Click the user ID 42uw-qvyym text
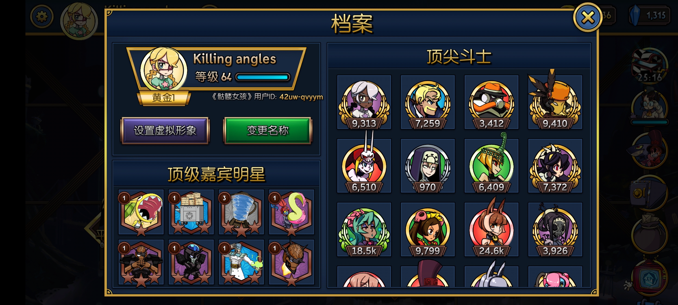678x305 pixels. [301, 97]
